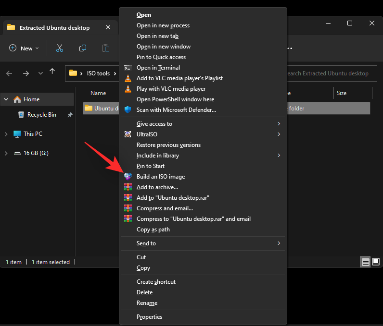The height and width of the screenshot is (326, 383).
Task: Click Cut in context menu
Action: pos(203,257)
